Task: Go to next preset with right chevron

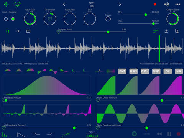Action: coord(120,5)
